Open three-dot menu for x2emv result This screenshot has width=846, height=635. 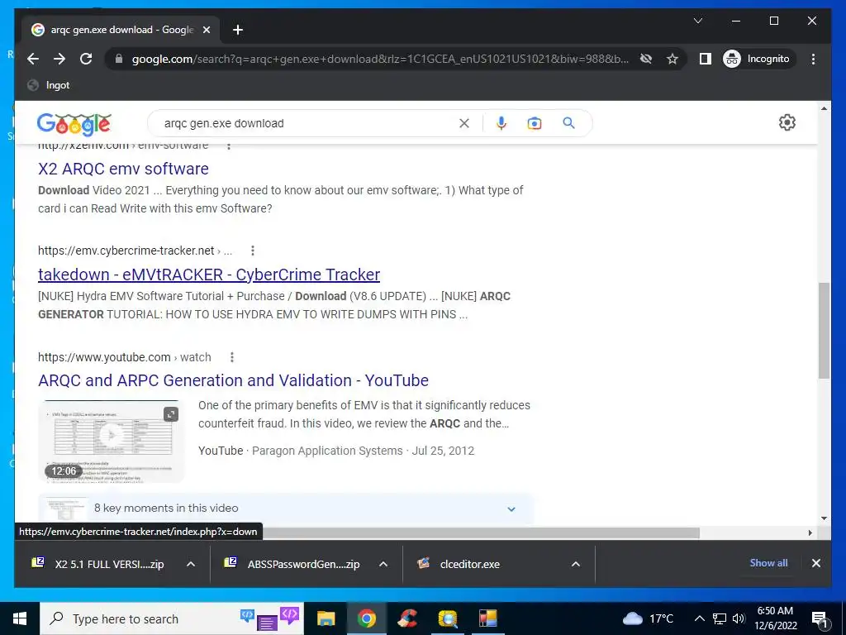tap(229, 146)
